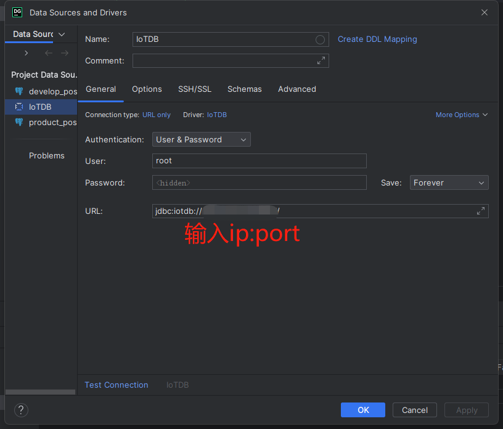
Task: Open the Advanced tab
Action: pos(297,89)
